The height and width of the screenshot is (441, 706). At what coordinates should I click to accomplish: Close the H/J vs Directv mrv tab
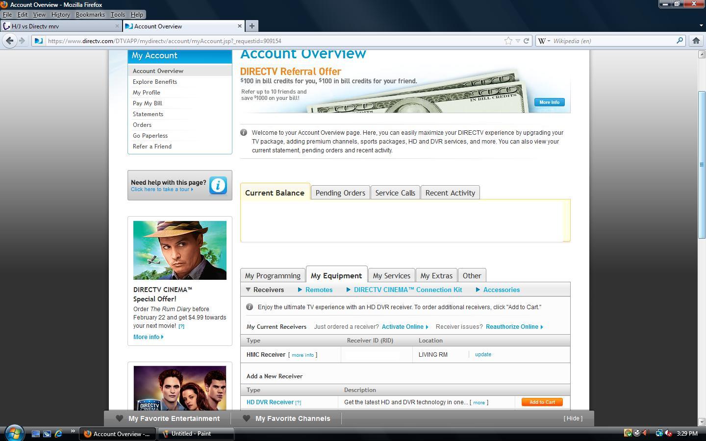pos(117,26)
